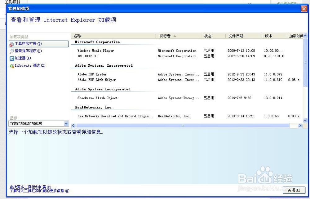The height and width of the screenshot is (199, 310).
Task: Open 了解有关工具栏和扩展的更多信息 link
Action: coord(39,191)
